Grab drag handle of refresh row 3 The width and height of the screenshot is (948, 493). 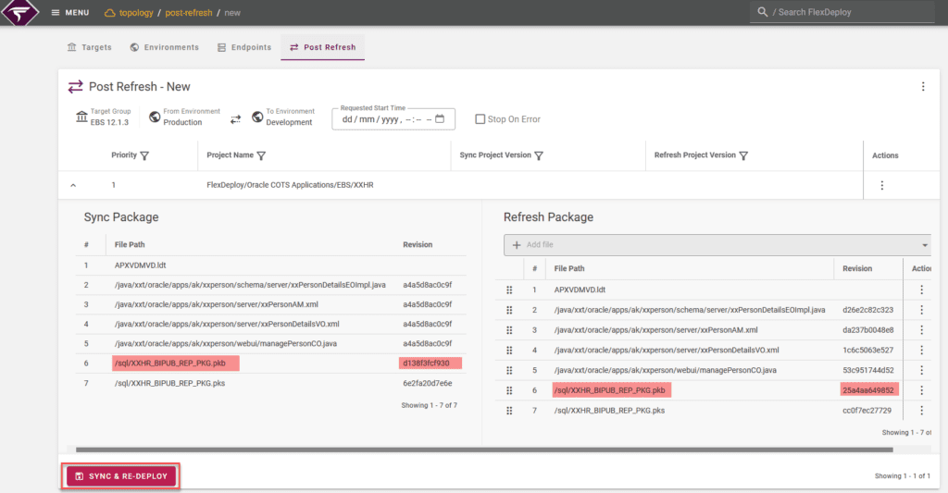click(x=509, y=330)
